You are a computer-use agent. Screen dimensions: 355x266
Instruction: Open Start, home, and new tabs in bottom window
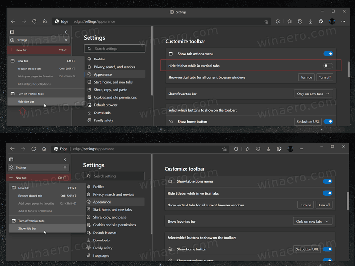pos(115,209)
